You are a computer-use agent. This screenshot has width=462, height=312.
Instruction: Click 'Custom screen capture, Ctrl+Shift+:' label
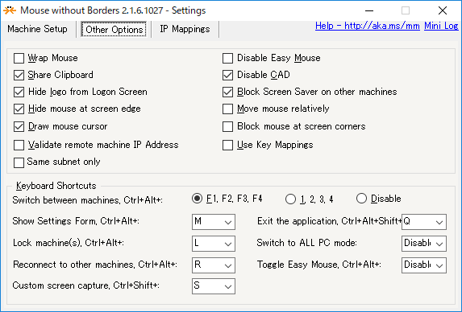(86, 285)
